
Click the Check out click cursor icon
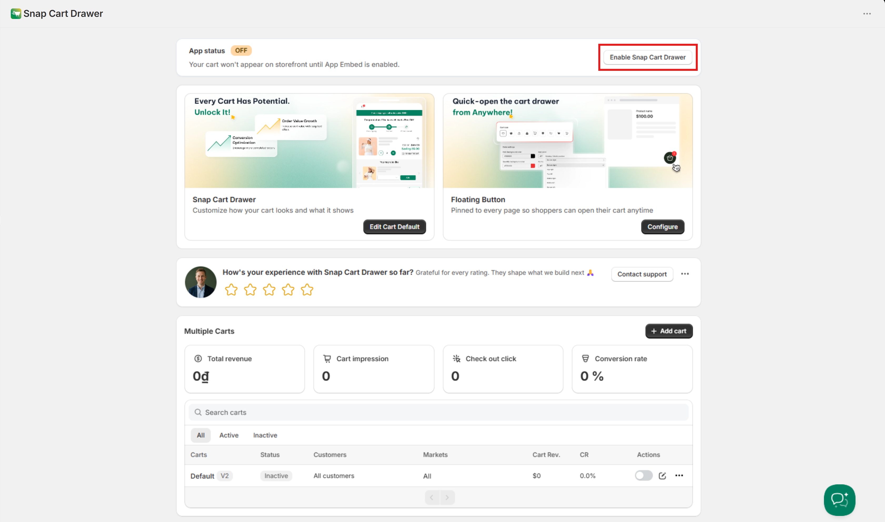click(x=456, y=359)
